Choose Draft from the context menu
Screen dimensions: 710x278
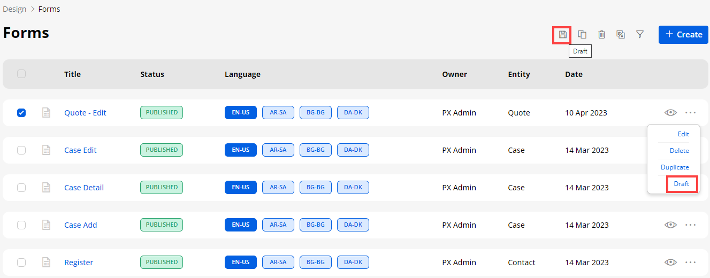click(x=682, y=184)
